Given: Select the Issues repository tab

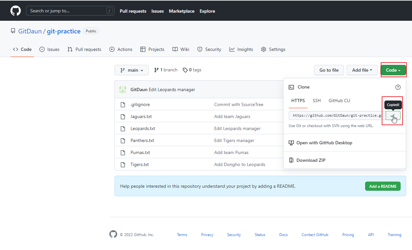Looking at the screenshot, I should tap(49, 49).
